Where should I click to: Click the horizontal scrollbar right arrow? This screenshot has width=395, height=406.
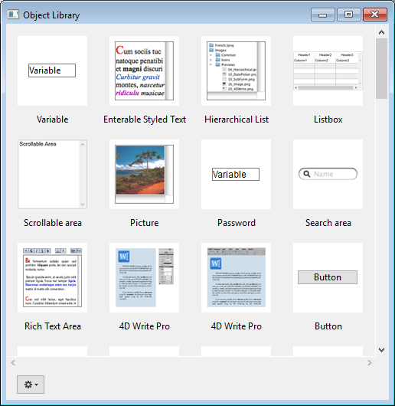click(x=370, y=363)
